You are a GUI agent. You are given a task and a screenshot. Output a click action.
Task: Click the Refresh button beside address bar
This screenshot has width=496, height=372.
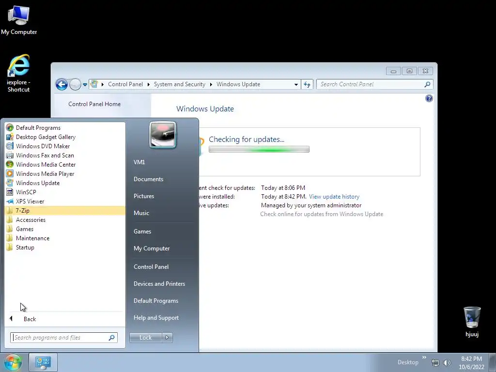tap(307, 84)
